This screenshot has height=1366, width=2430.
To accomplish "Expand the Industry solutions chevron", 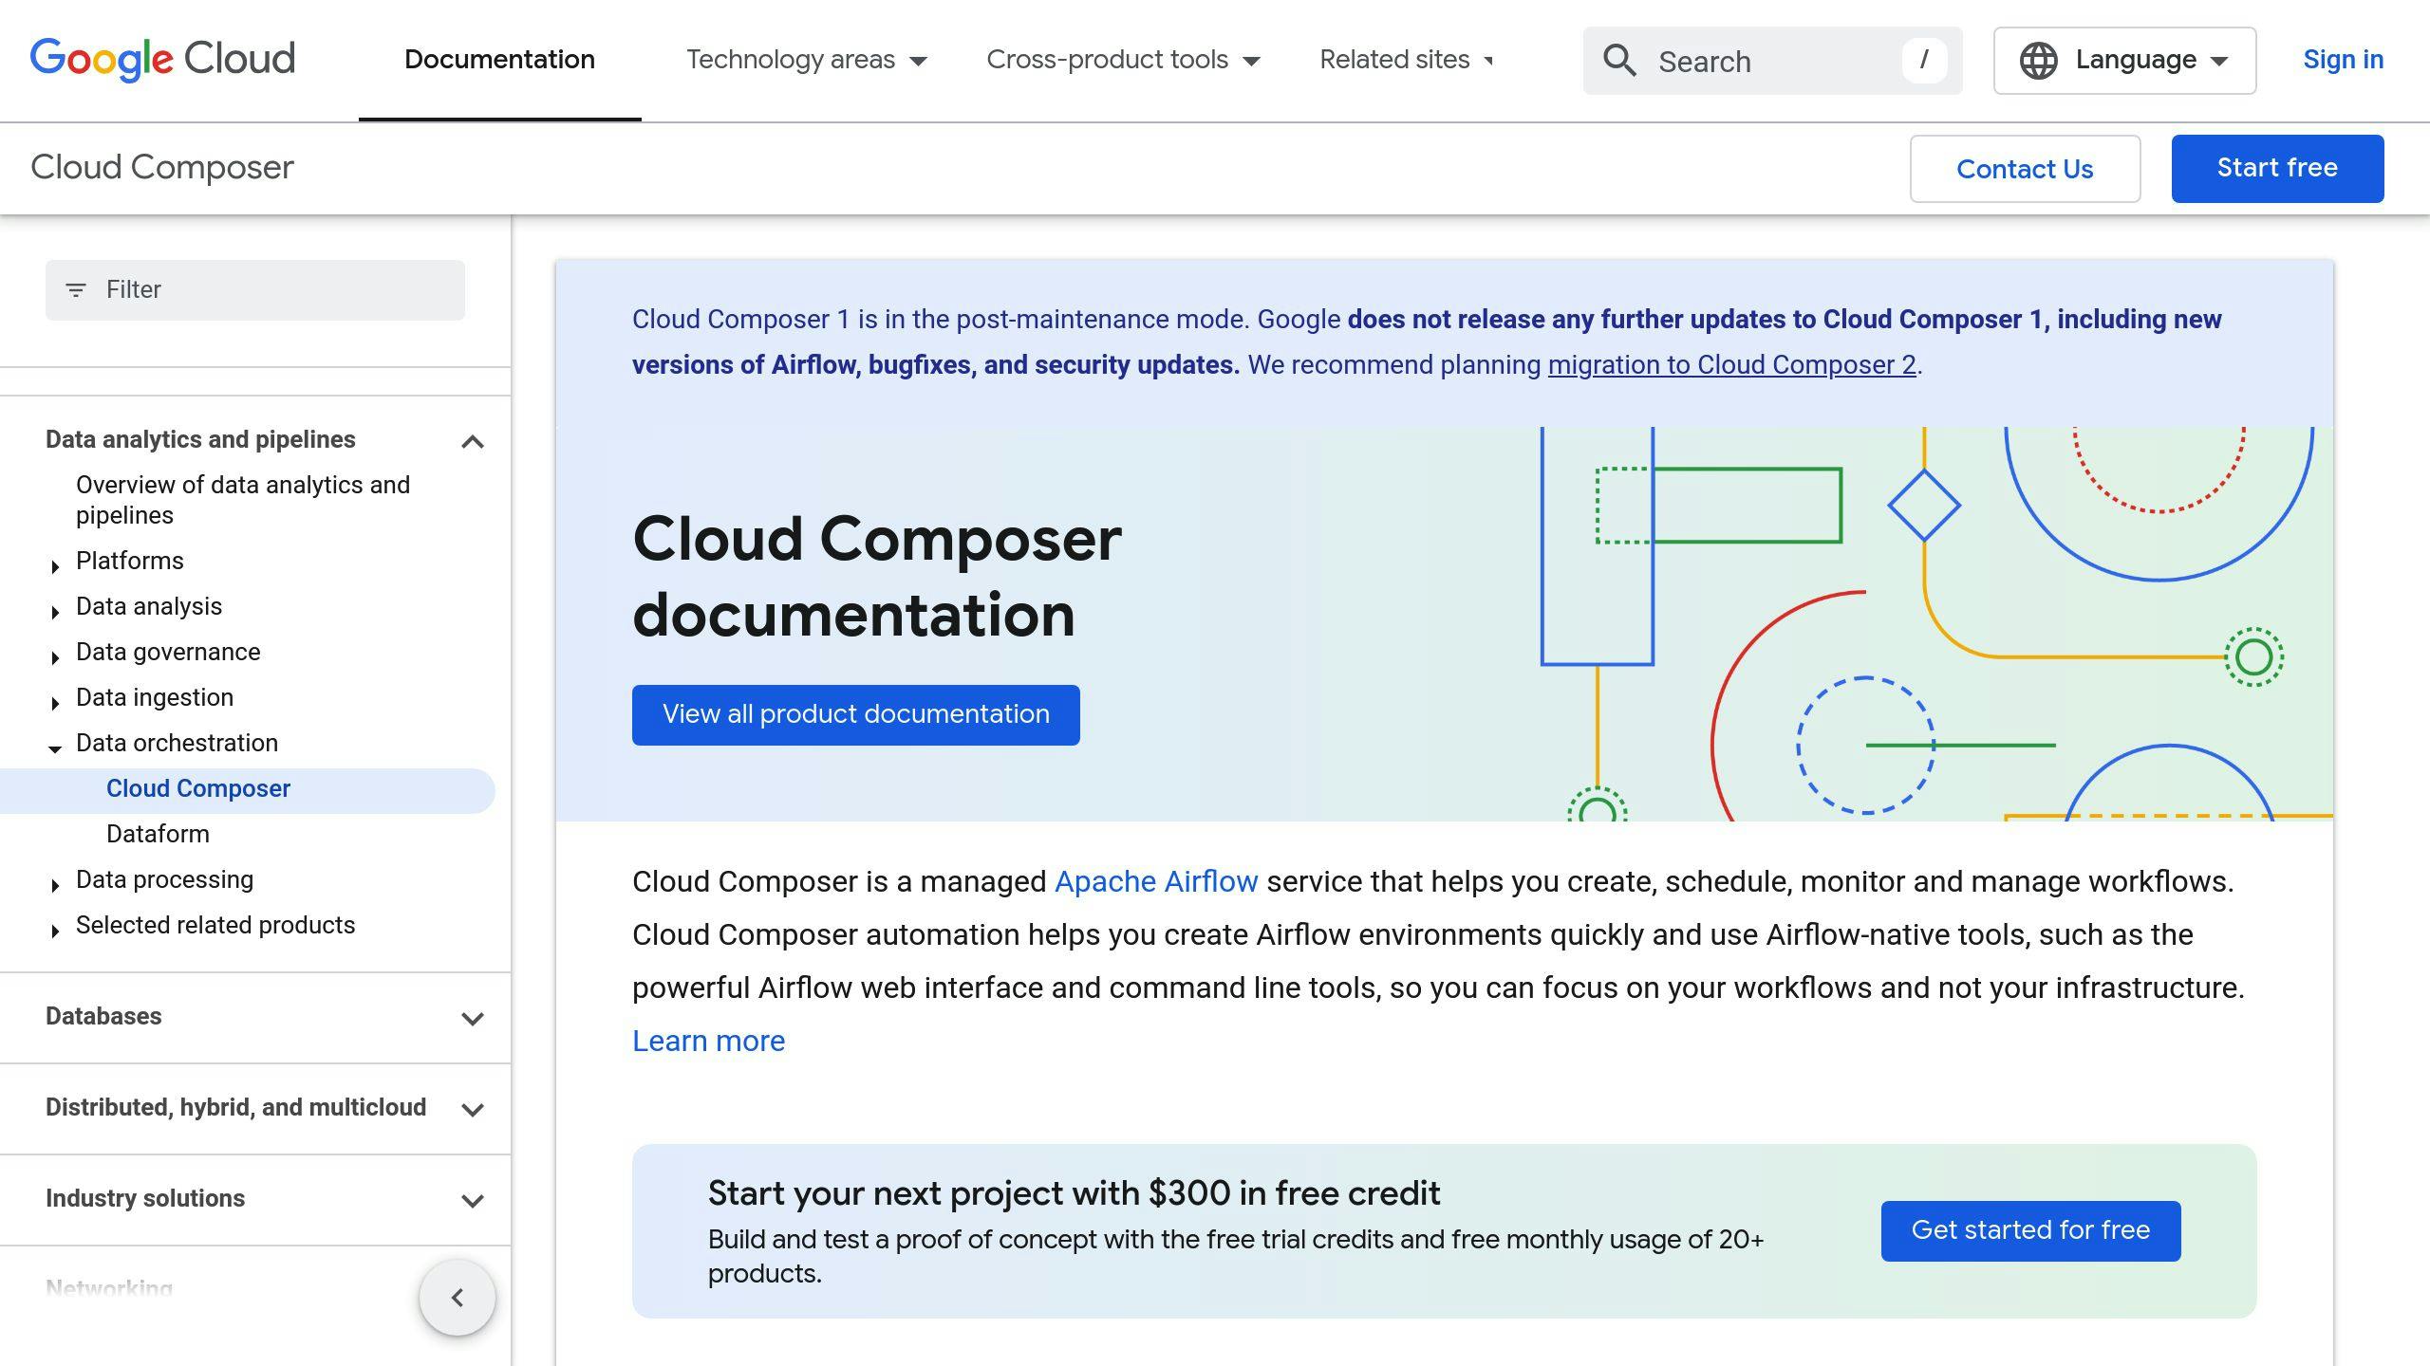I will click(473, 1201).
